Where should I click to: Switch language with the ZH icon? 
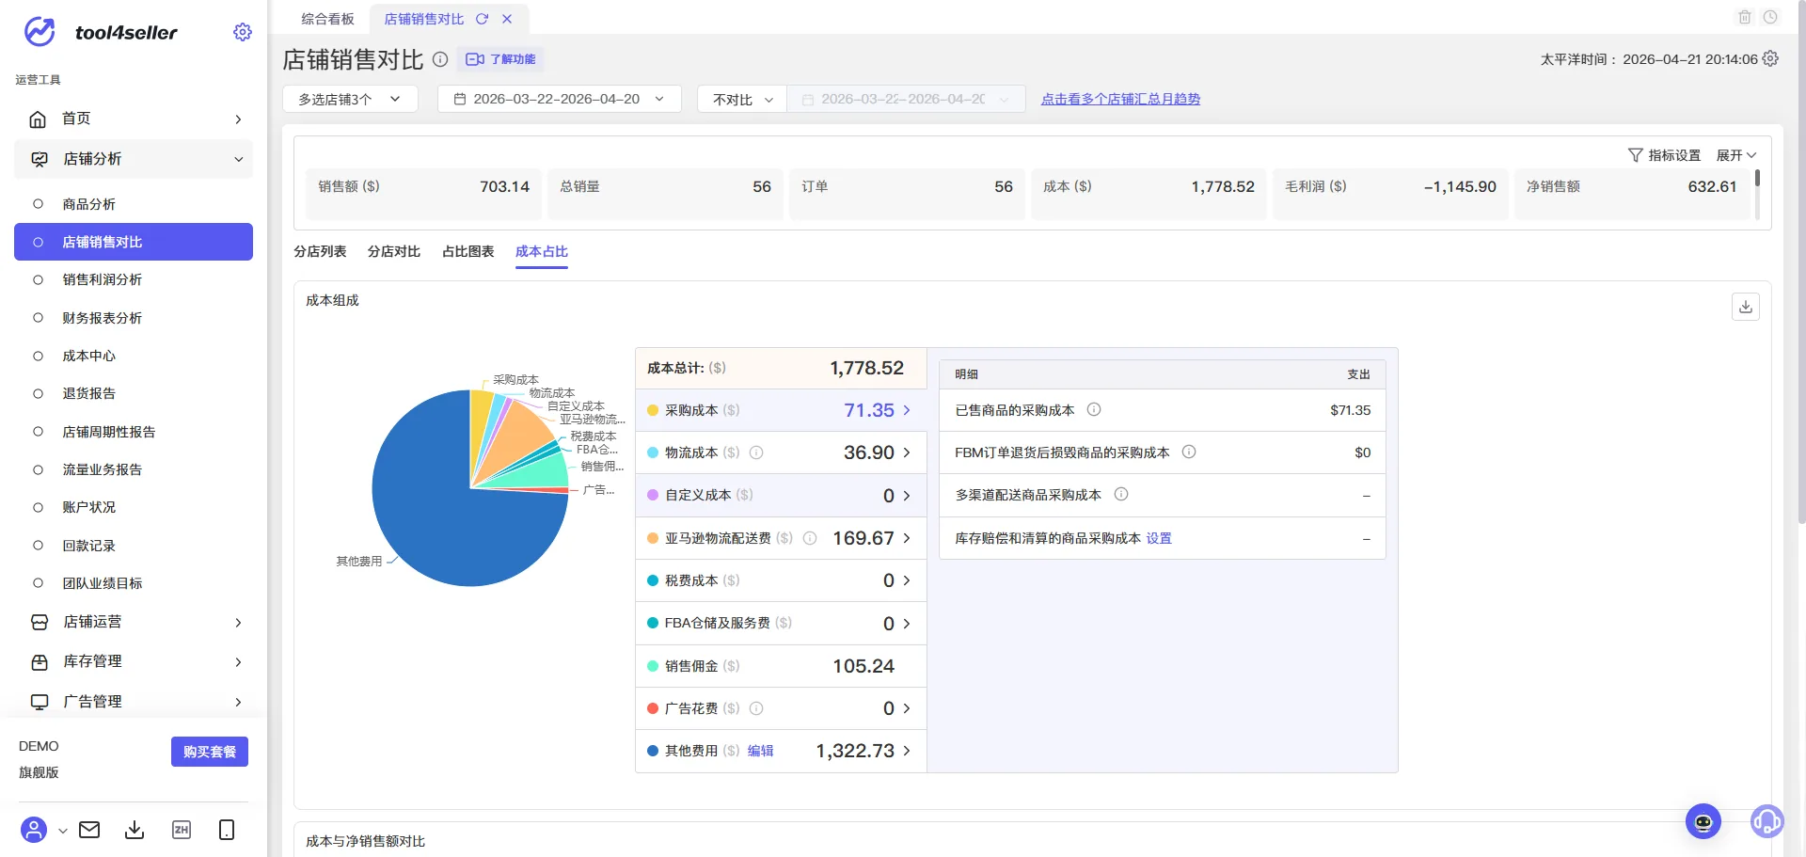(182, 830)
